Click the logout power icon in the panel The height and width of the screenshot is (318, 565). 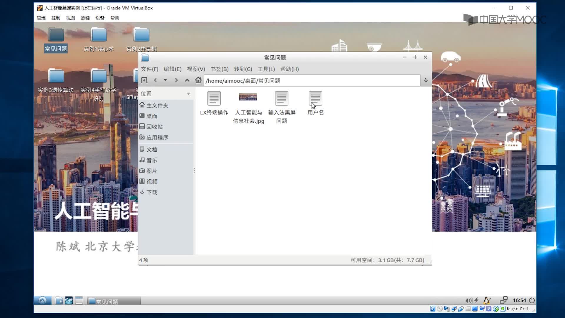point(532,300)
